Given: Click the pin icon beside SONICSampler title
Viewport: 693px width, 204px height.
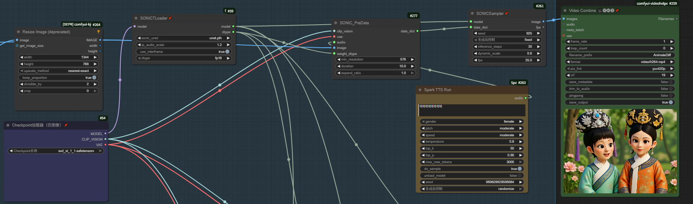Looking at the screenshot, I should [507, 14].
